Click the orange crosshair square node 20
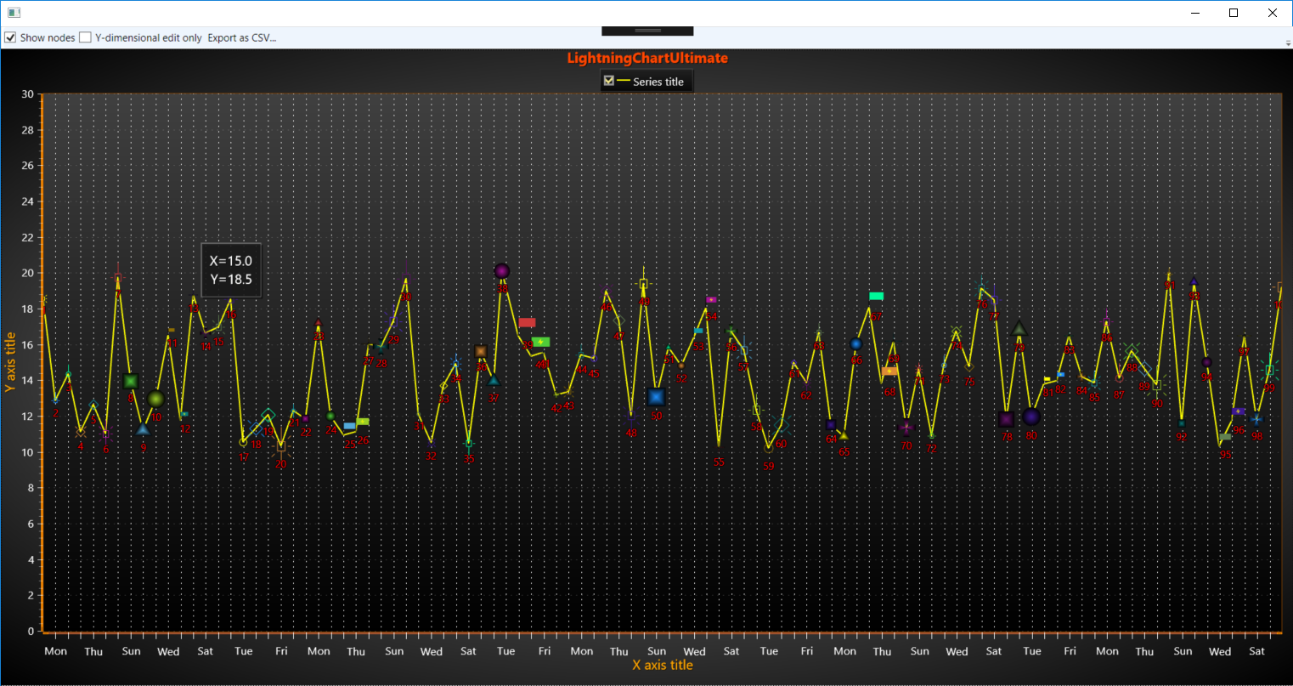This screenshot has width=1293, height=686. click(281, 447)
